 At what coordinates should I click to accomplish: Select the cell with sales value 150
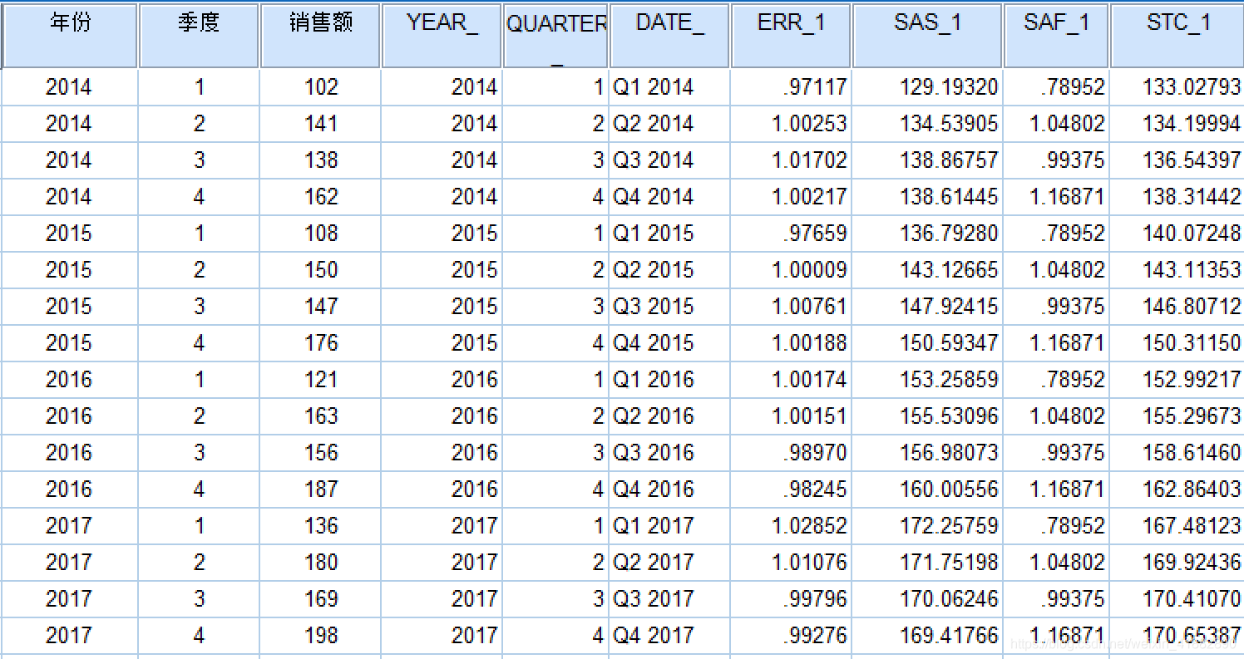(x=320, y=270)
